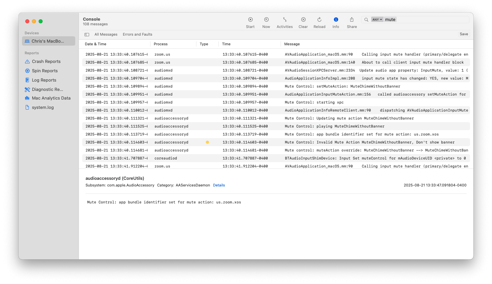Start streaming log messages
This screenshot has height=284, width=492.
coord(250,23)
